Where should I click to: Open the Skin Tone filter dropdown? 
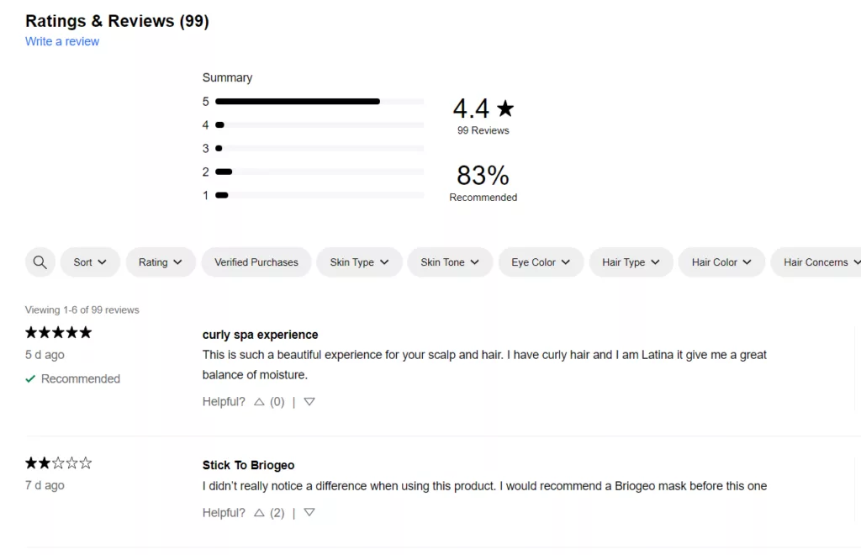tap(449, 262)
